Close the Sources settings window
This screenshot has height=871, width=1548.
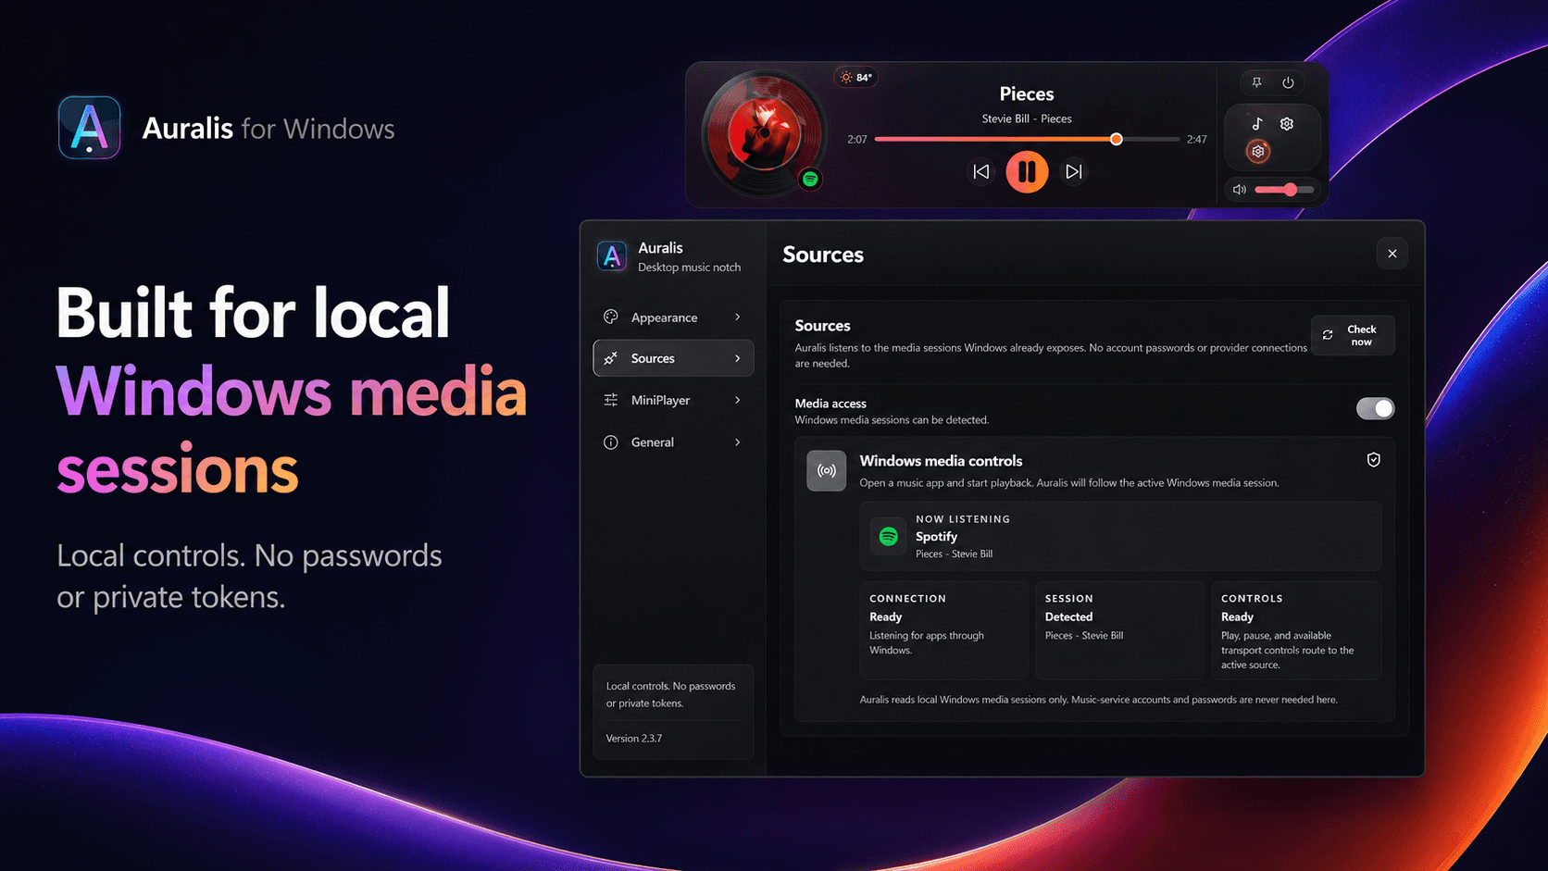1392,254
